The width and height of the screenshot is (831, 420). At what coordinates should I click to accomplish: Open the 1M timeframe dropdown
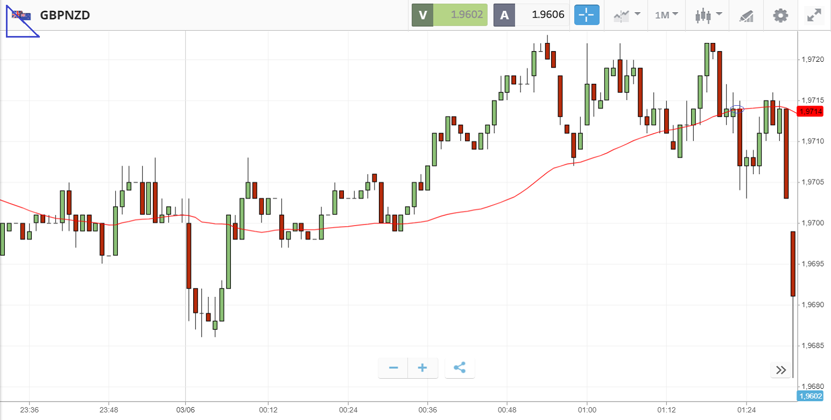666,15
